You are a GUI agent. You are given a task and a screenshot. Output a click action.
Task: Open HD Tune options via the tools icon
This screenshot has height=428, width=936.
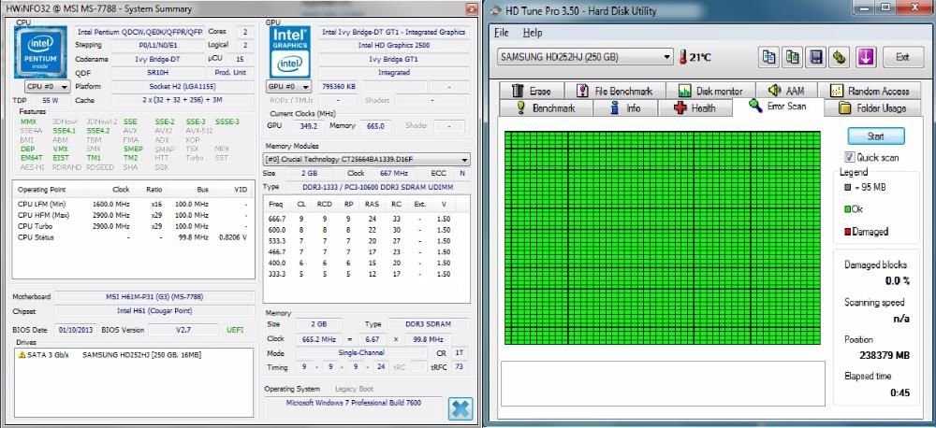pyautogui.click(x=840, y=57)
